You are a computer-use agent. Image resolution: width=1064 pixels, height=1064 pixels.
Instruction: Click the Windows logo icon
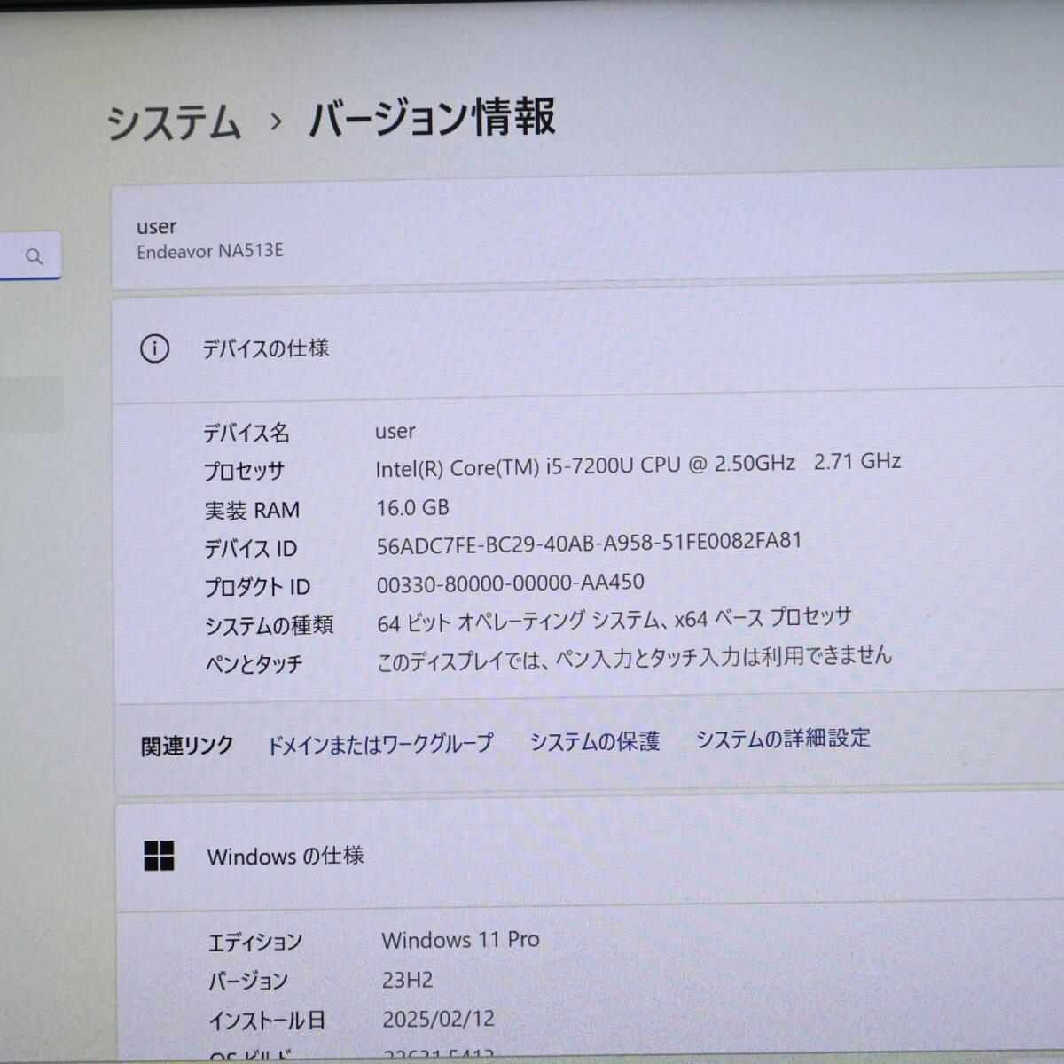(159, 857)
